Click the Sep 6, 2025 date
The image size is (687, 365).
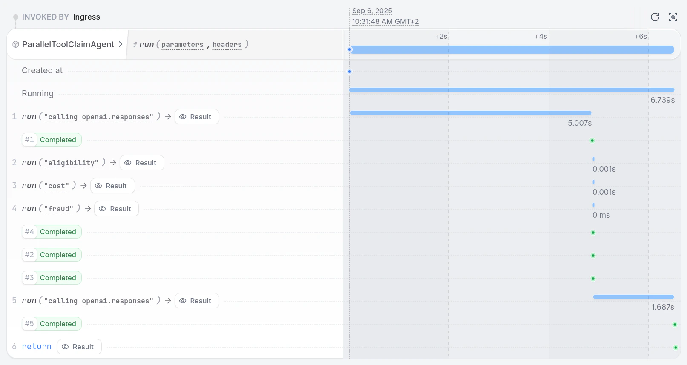(x=372, y=11)
